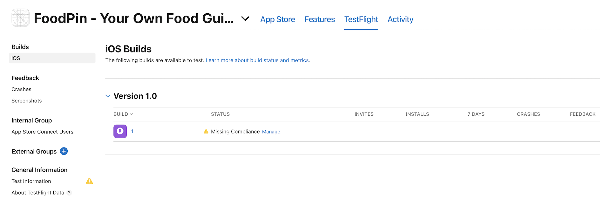Click the help question mark icon
The height and width of the screenshot is (212, 610).
tap(69, 193)
